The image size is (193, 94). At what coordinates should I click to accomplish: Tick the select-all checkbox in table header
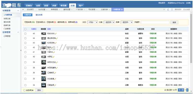coord(25,29)
